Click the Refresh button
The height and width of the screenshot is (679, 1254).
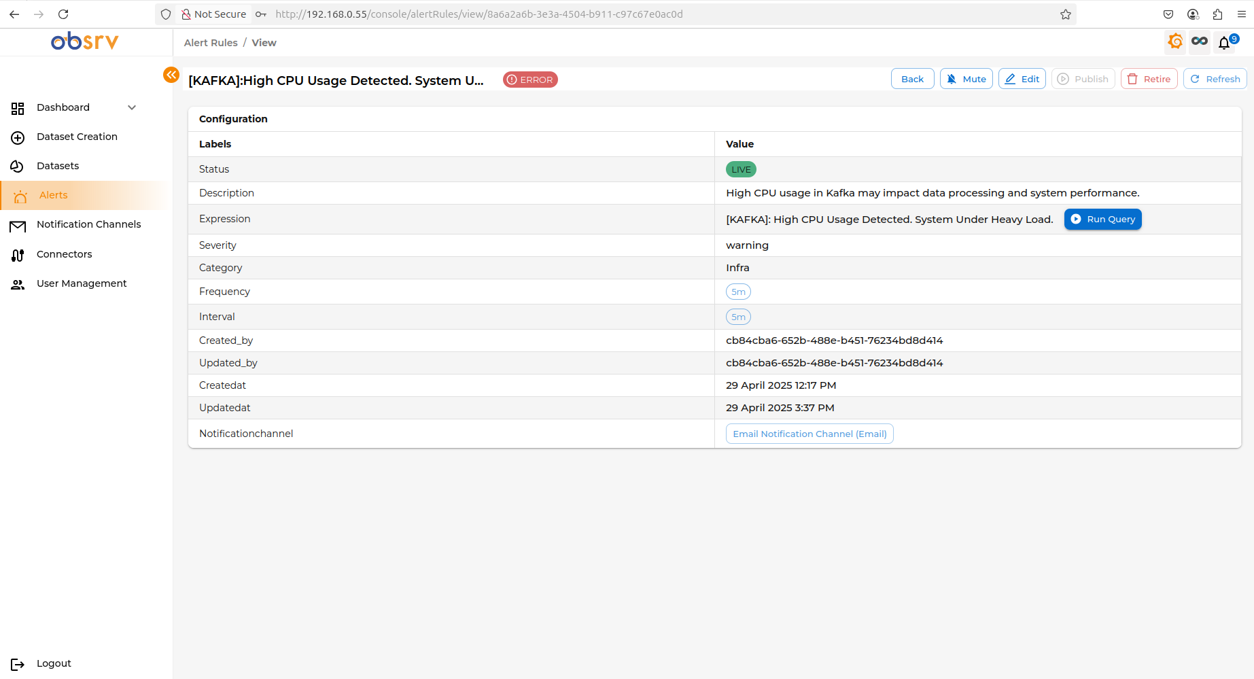pyautogui.click(x=1215, y=79)
